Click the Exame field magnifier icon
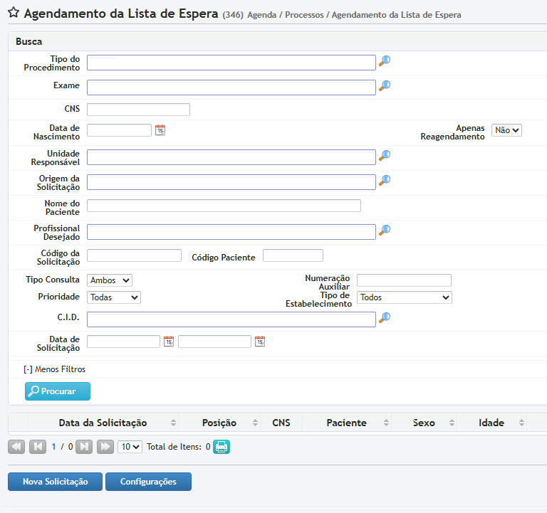The image size is (547, 513). point(385,86)
